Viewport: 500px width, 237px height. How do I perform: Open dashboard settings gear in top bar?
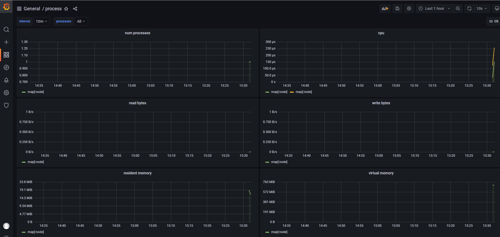click(x=409, y=8)
